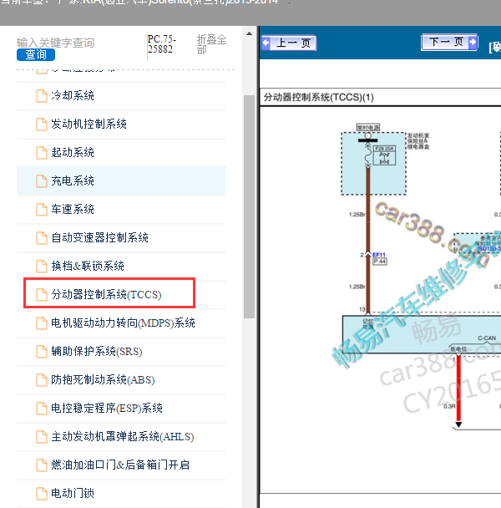Go to next page with 下一页
The image size is (501, 508).
tap(449, 42)
